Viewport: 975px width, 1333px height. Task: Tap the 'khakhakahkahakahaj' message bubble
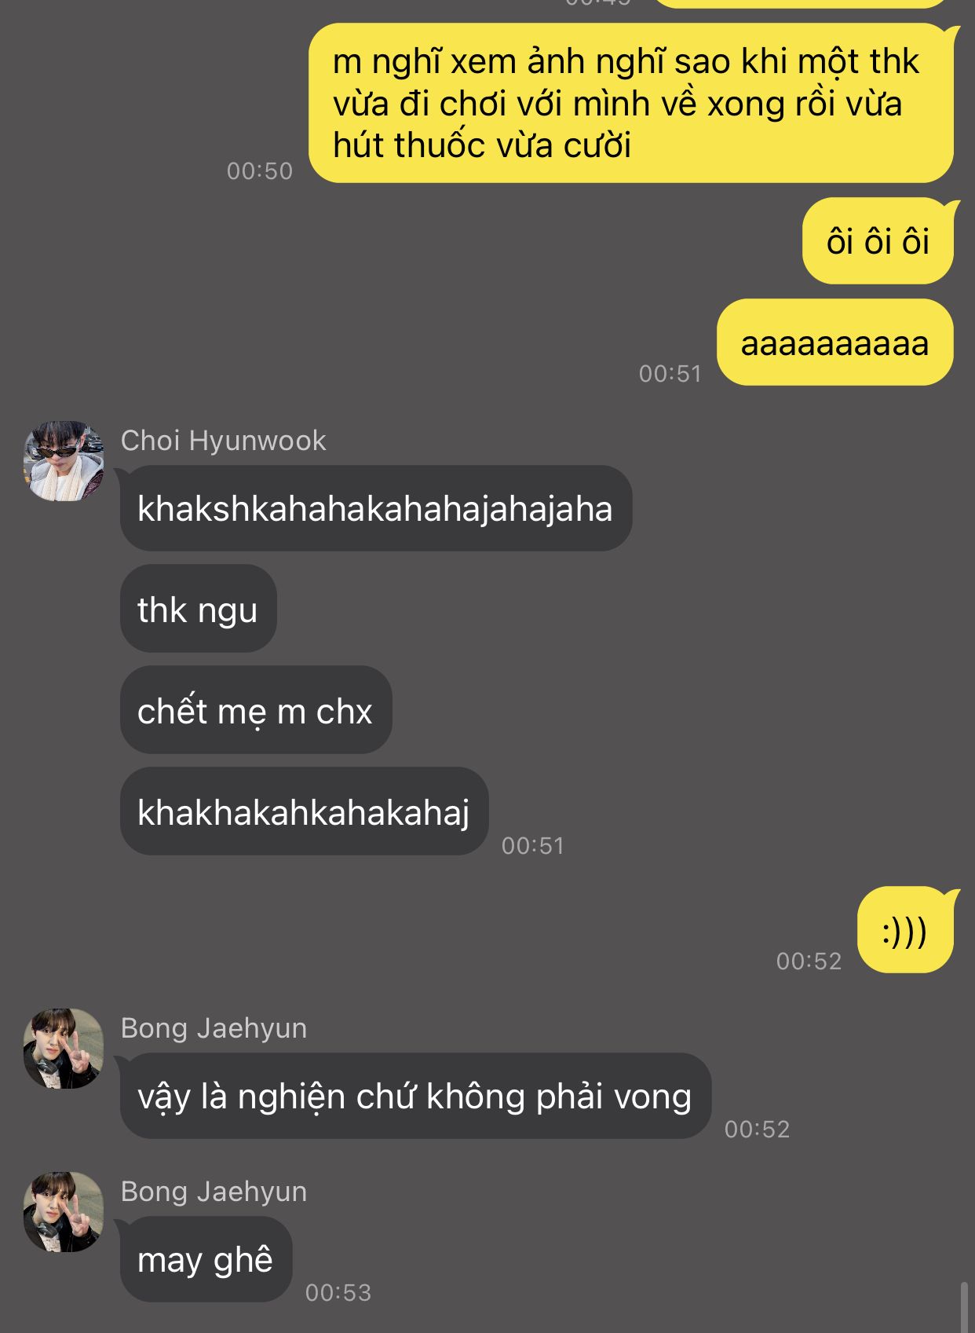304,811
